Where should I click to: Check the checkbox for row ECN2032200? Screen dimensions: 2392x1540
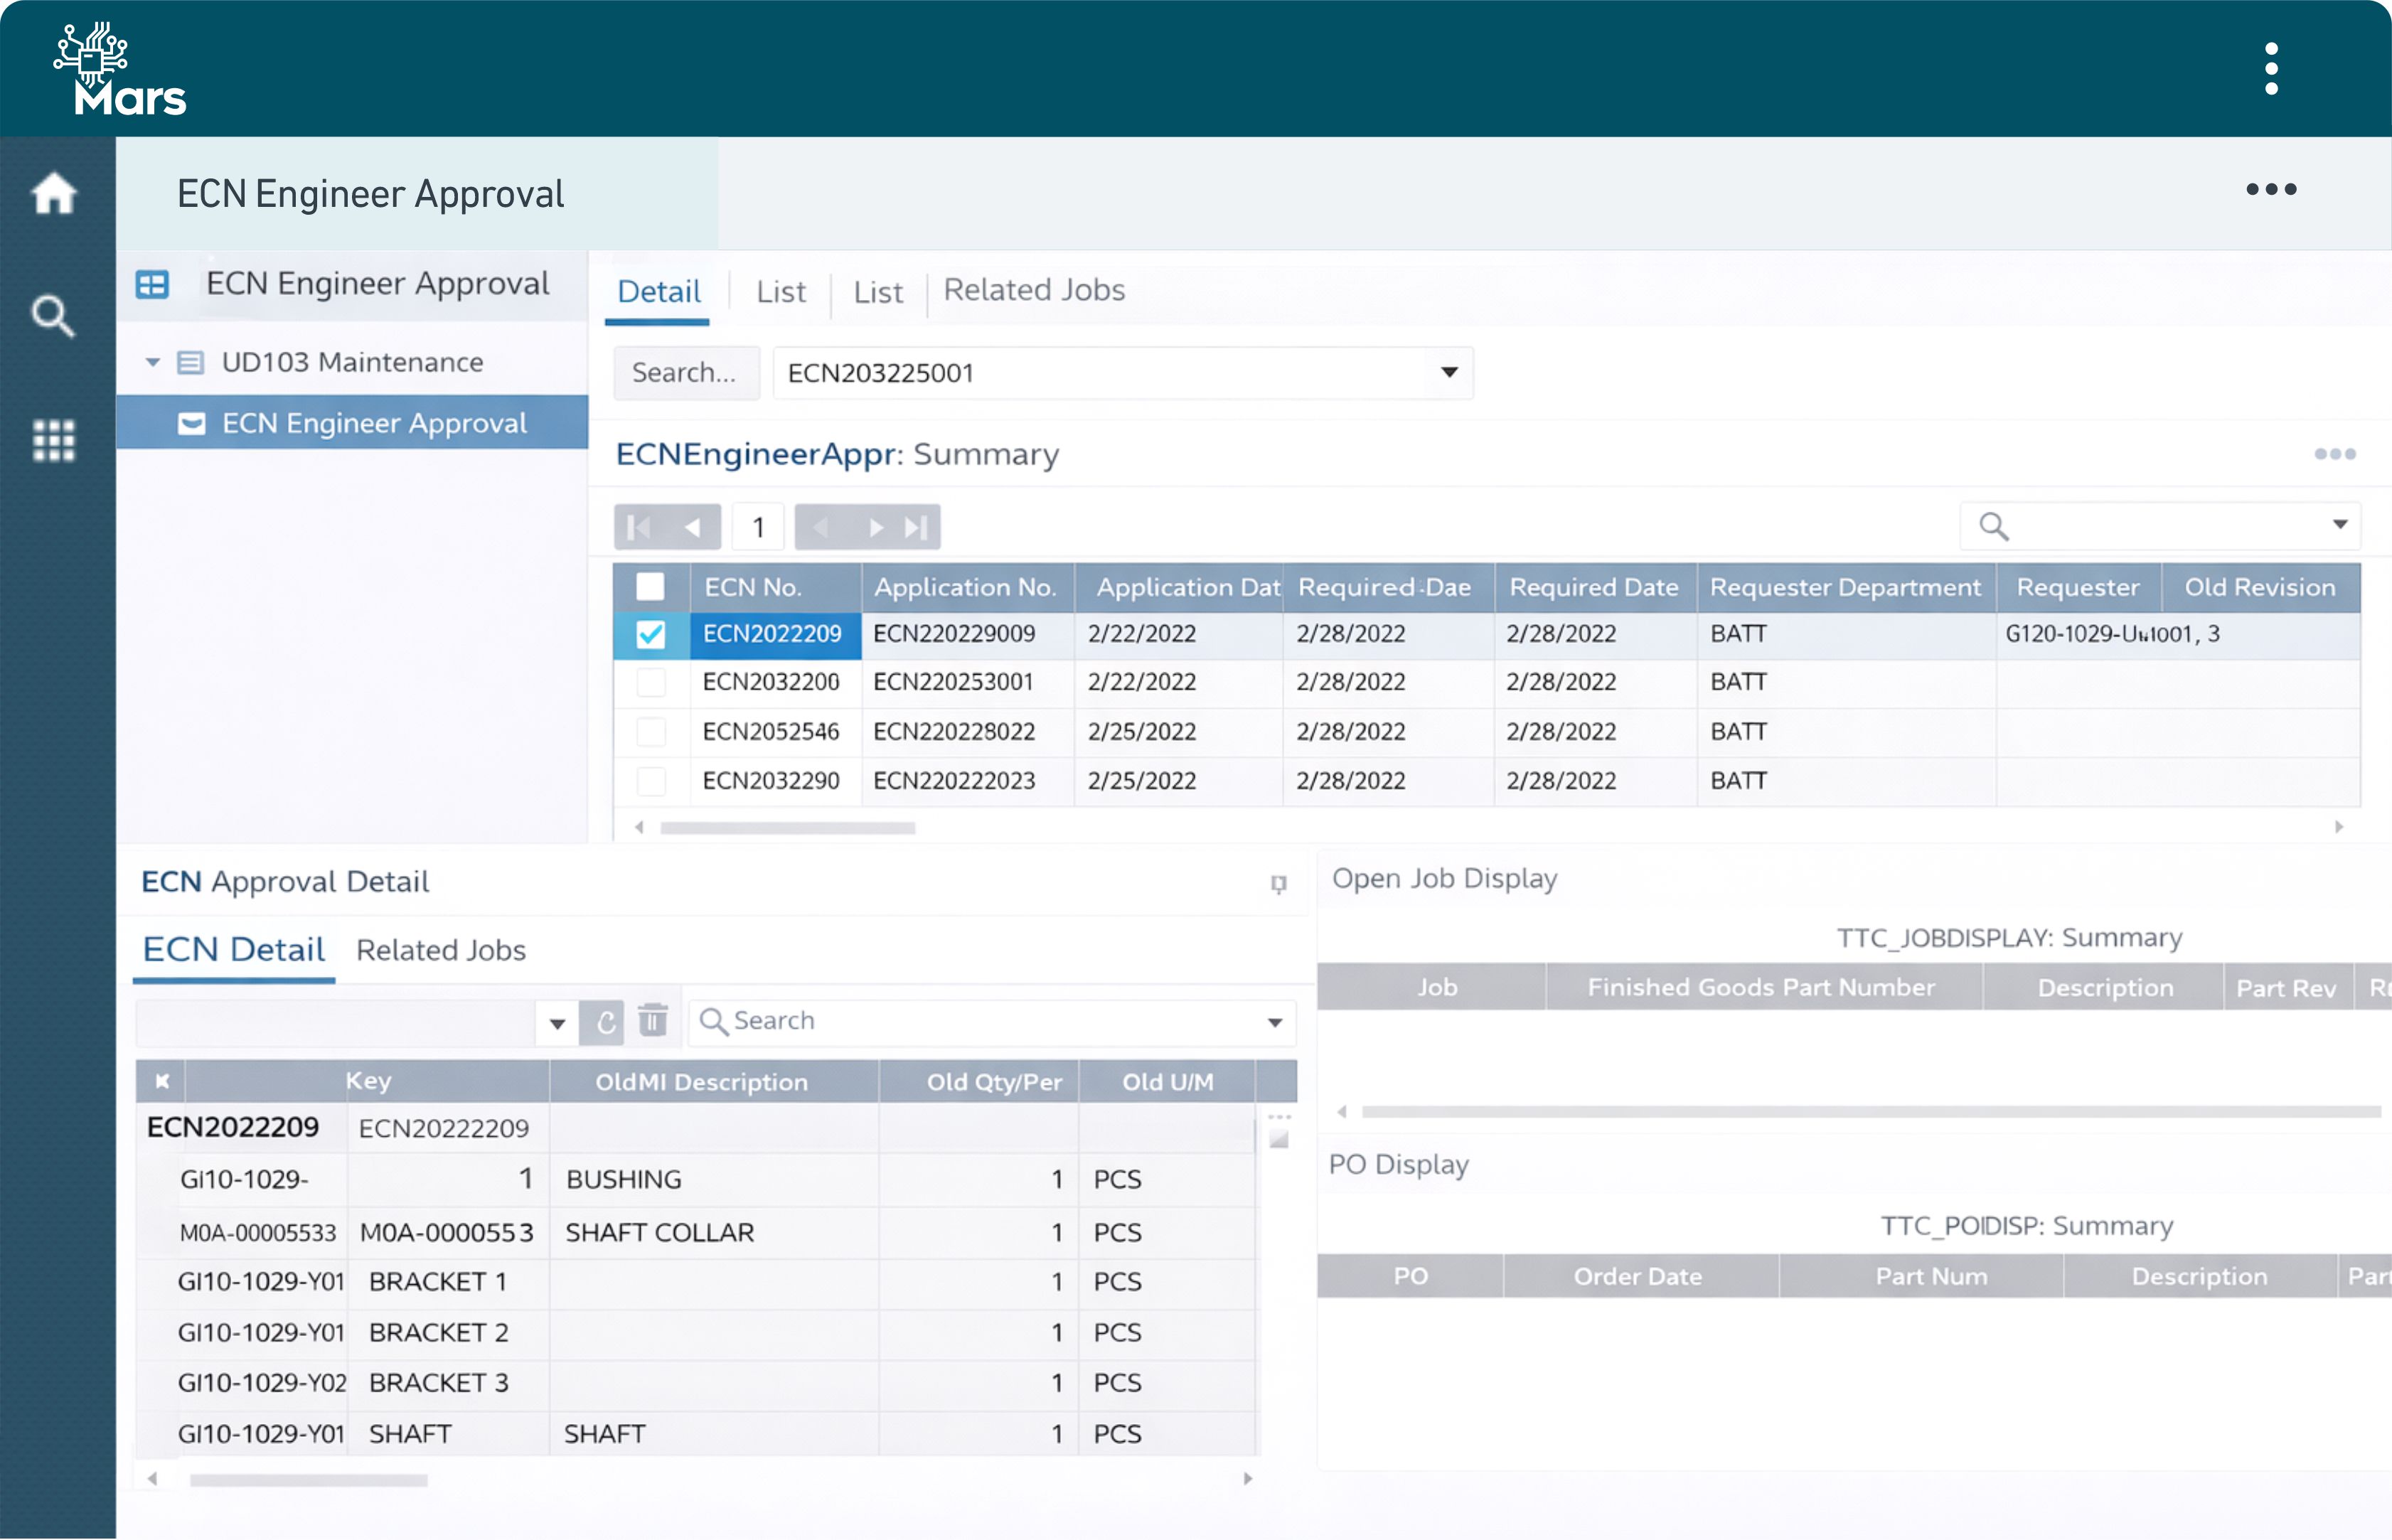tap(652, 682)
